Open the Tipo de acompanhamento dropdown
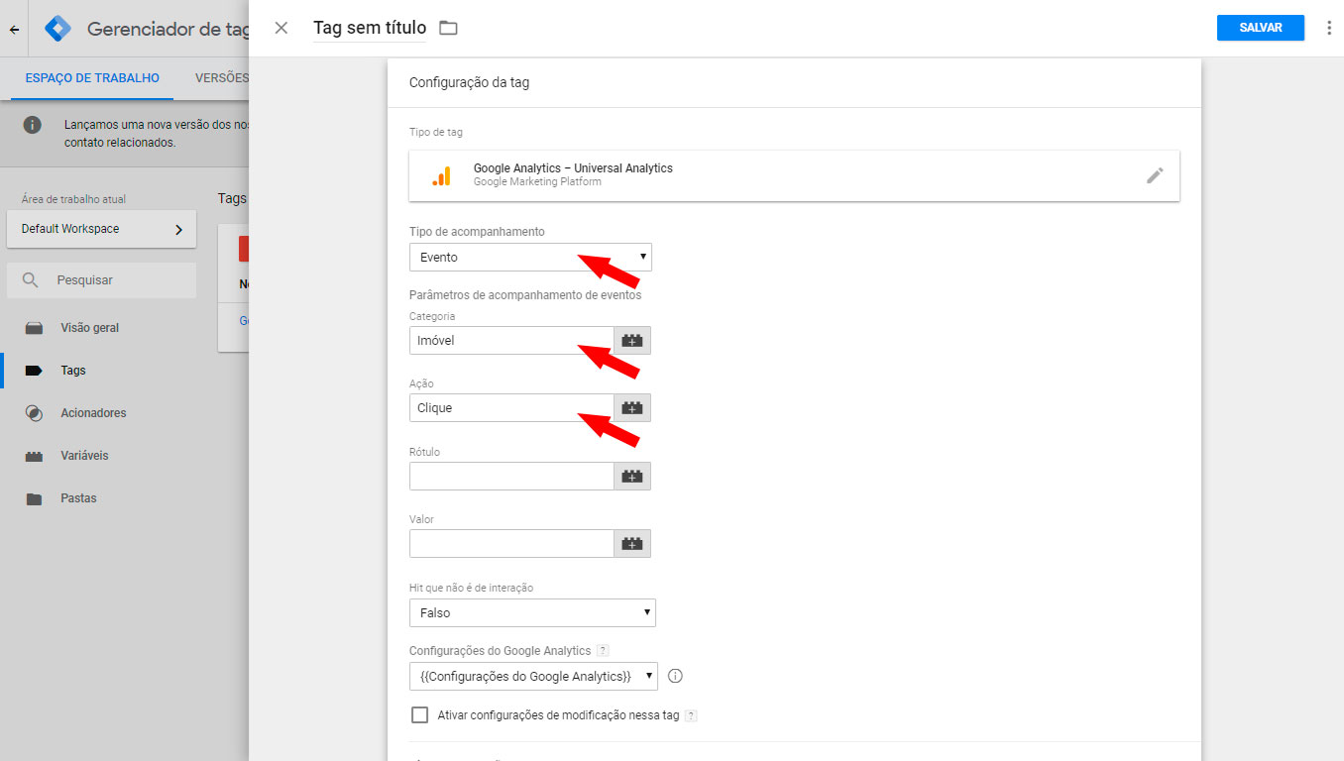Screen dimensions: 1344x761 (530, 258)
